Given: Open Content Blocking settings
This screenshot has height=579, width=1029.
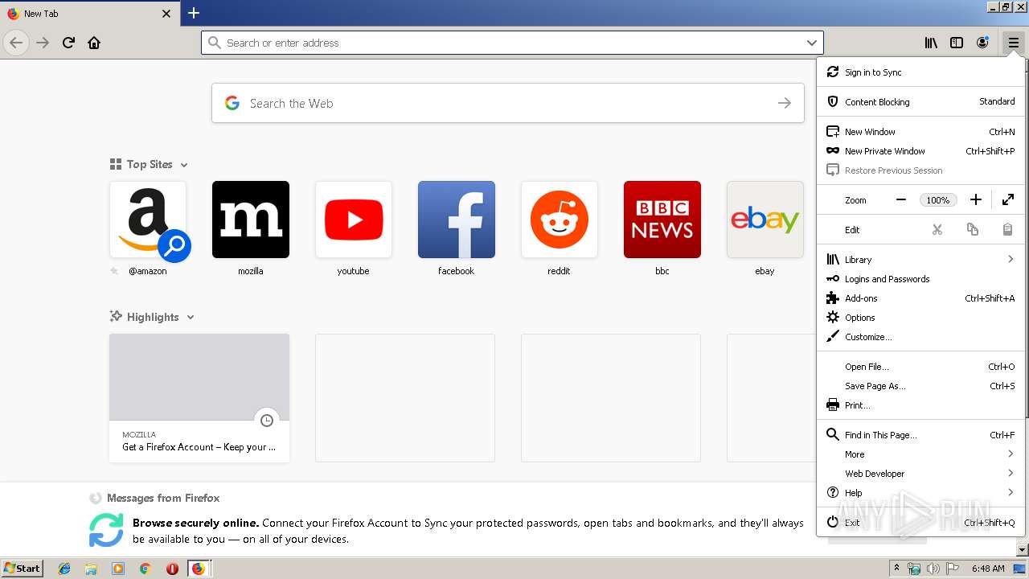Looking at the screenshot, I should tap(921, 102).
